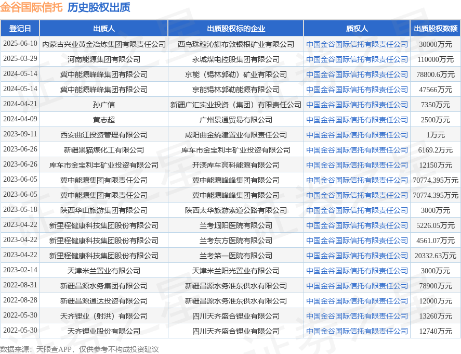Select the date 2023-02-14
The height and width of the screenshot is (354, 461).
[20, 270]
